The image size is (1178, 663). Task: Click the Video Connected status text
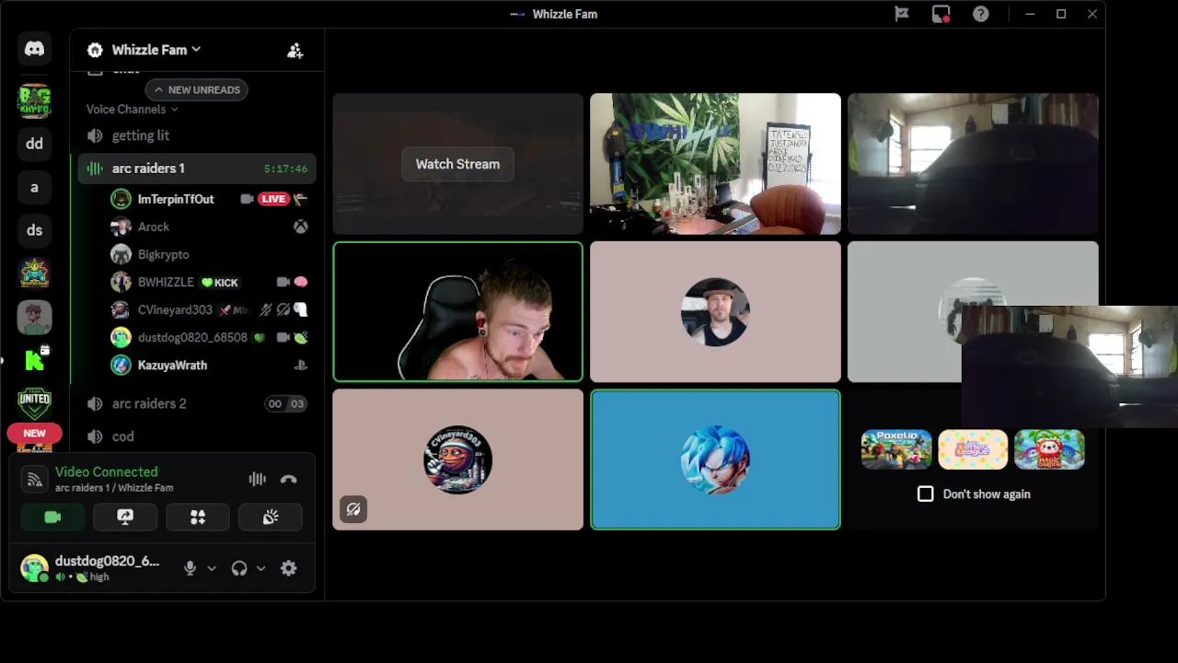tap(106, 471)
